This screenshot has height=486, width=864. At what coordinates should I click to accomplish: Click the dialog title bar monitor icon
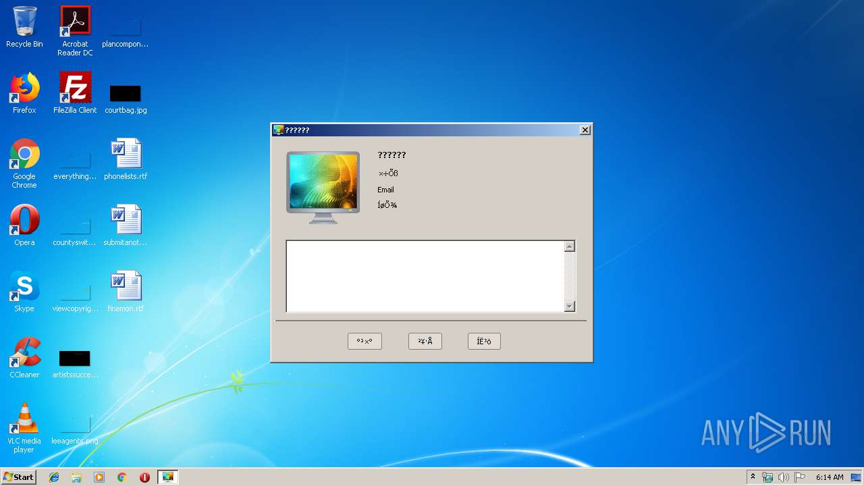[x=279, y=130]
